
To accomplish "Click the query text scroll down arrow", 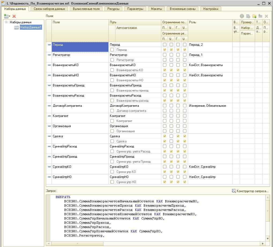I will [268, 238].
